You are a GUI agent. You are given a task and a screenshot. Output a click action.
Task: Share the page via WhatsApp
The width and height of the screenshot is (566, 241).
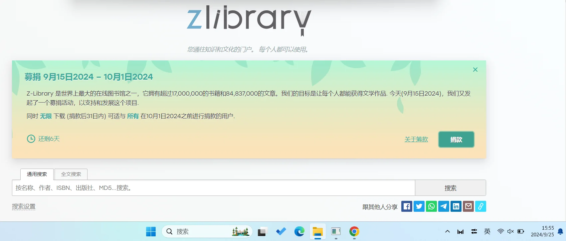[431, 206]
